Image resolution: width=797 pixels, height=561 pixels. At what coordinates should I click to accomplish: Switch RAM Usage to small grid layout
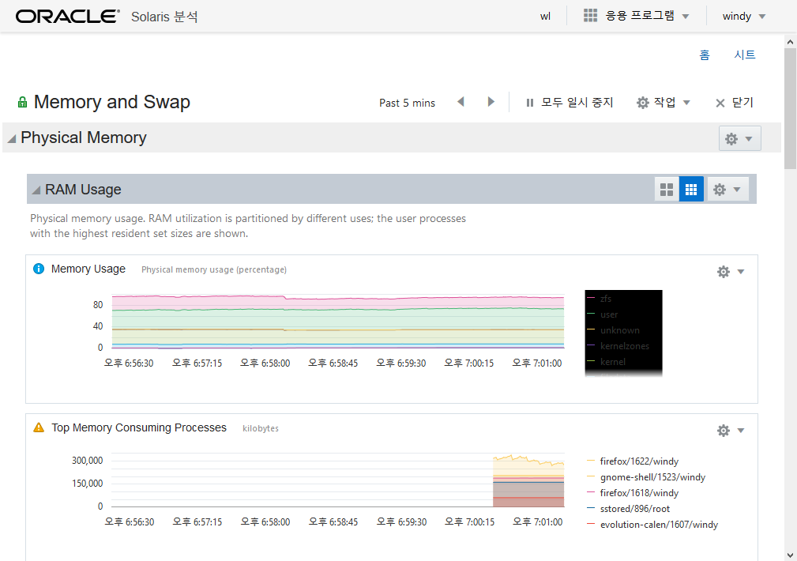691,190
